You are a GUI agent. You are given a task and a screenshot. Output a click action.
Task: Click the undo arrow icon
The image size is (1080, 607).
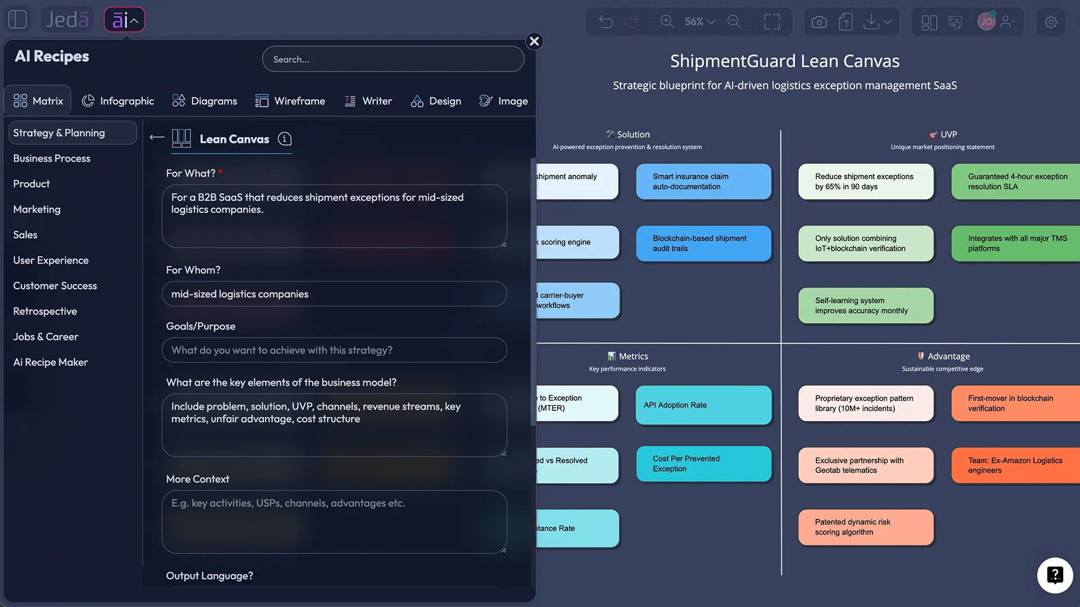pos(606,21)
